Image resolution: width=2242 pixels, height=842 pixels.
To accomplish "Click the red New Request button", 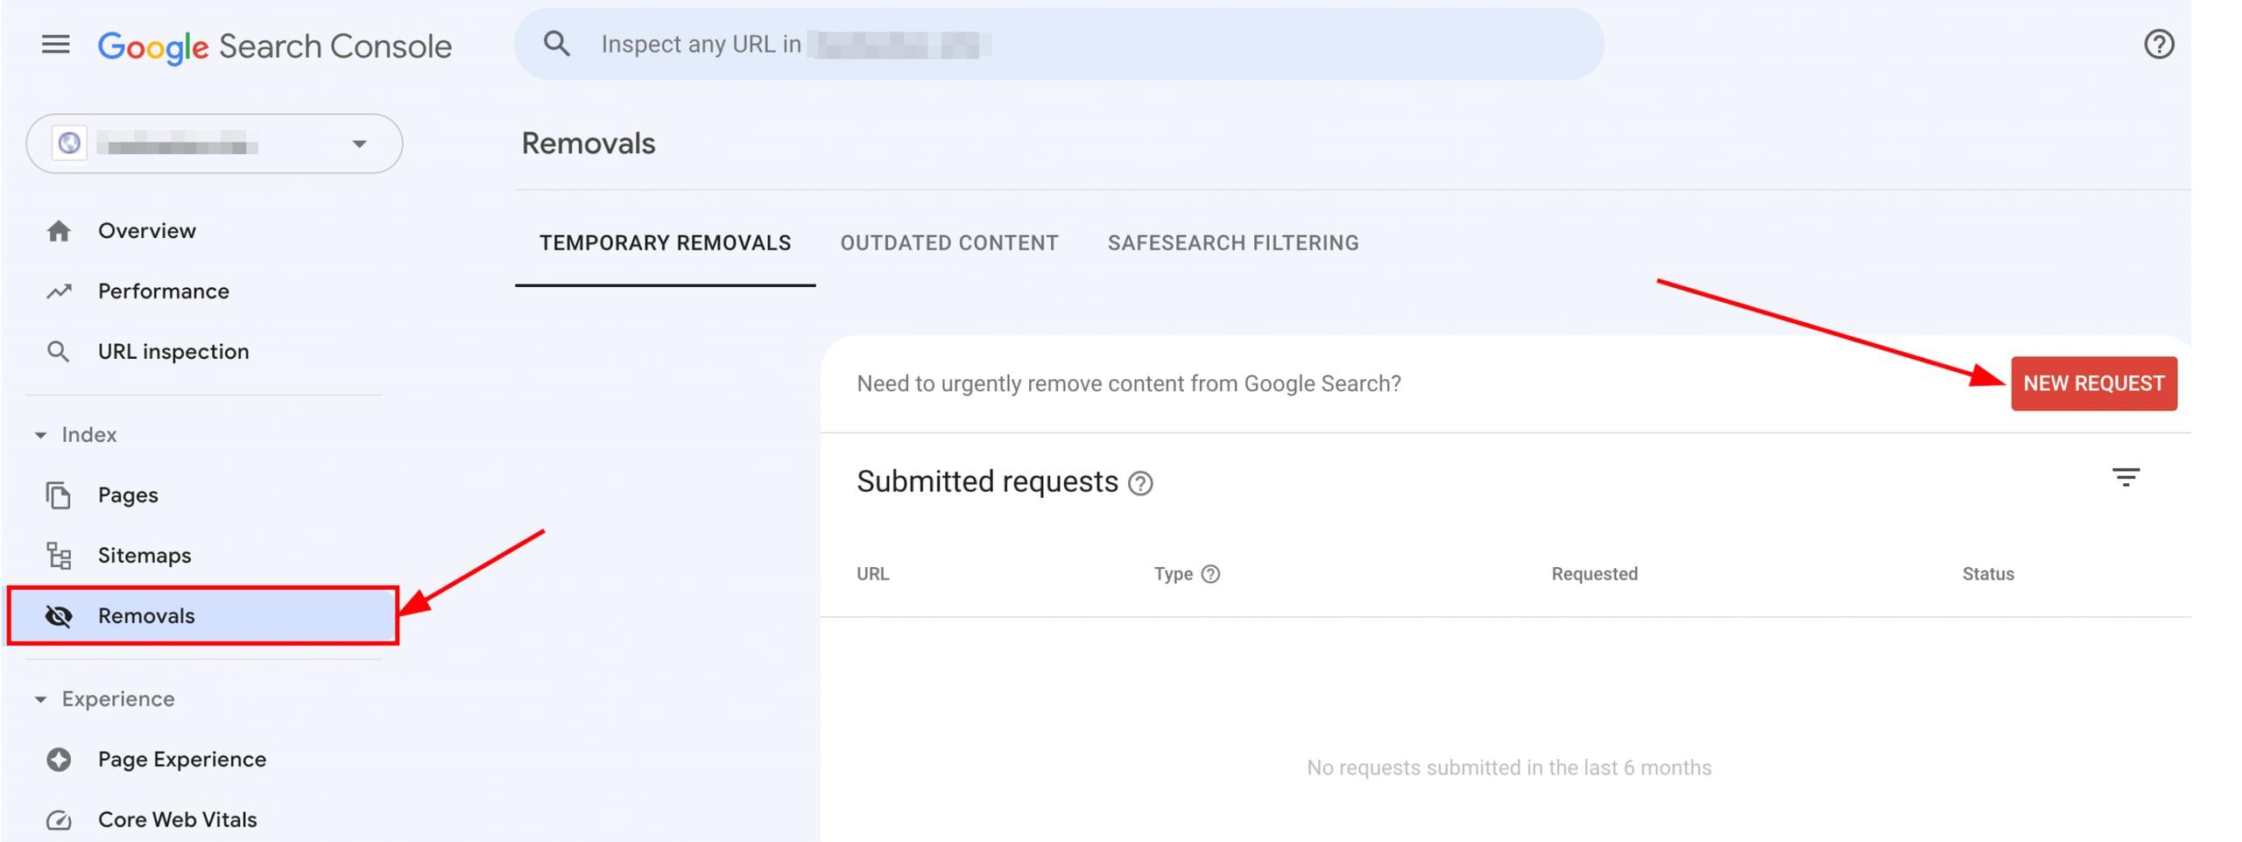I will pos(2094,382).
